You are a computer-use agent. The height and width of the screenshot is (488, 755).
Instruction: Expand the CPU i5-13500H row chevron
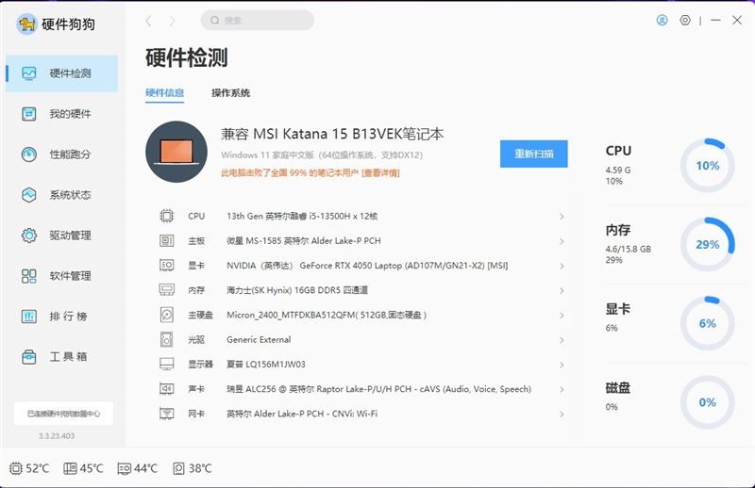click(562, 217)
